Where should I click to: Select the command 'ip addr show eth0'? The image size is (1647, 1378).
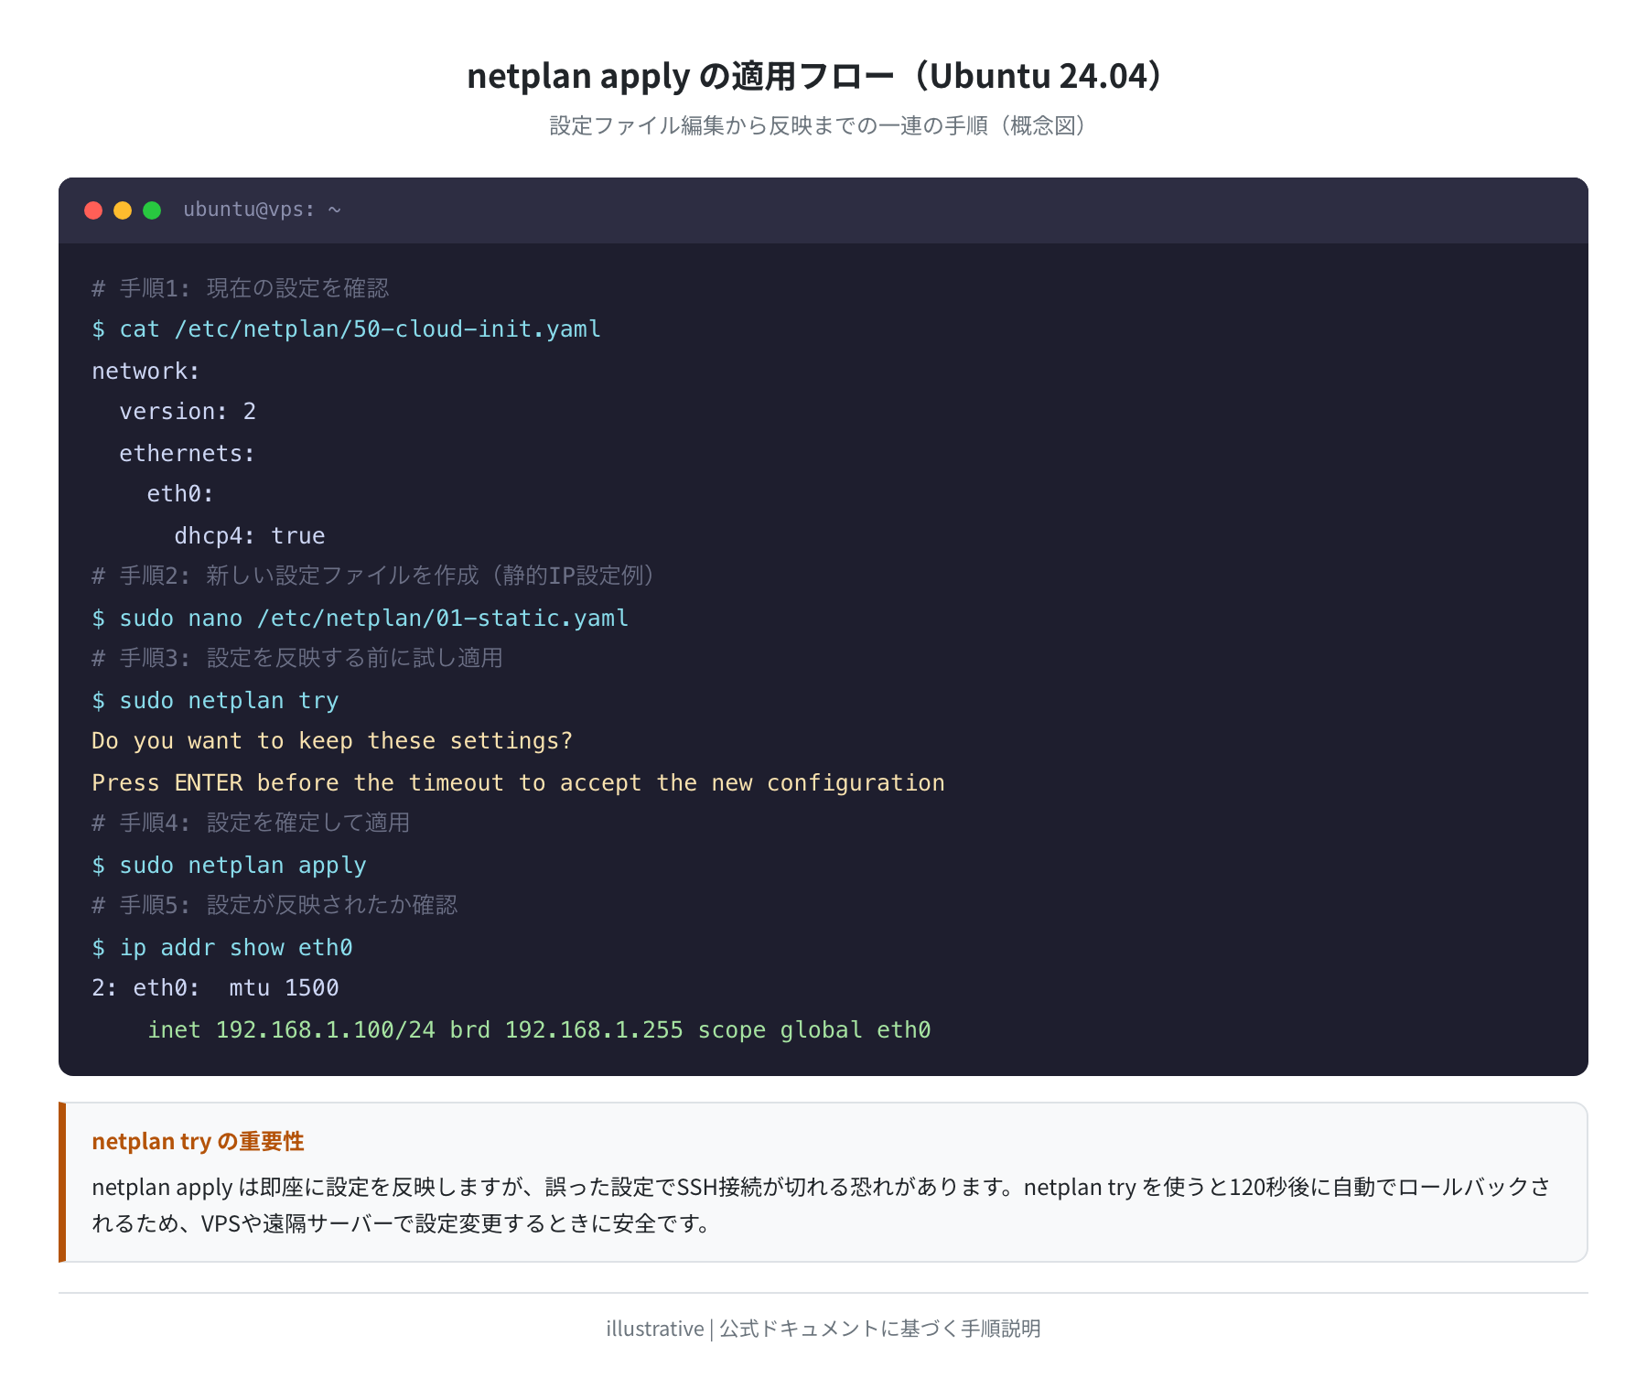tap(236, 948)
